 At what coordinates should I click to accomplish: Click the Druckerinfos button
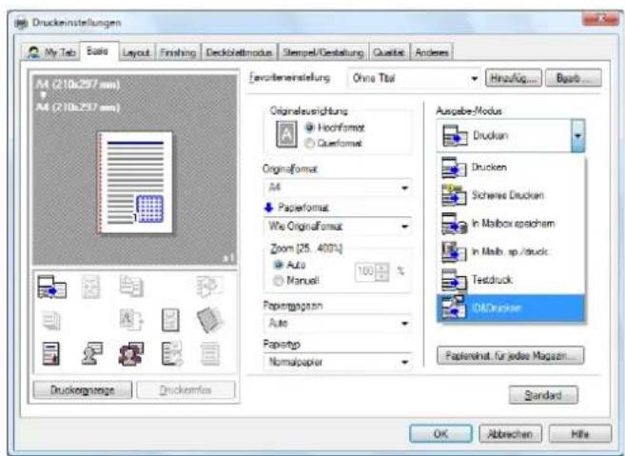tap(186, 389)
